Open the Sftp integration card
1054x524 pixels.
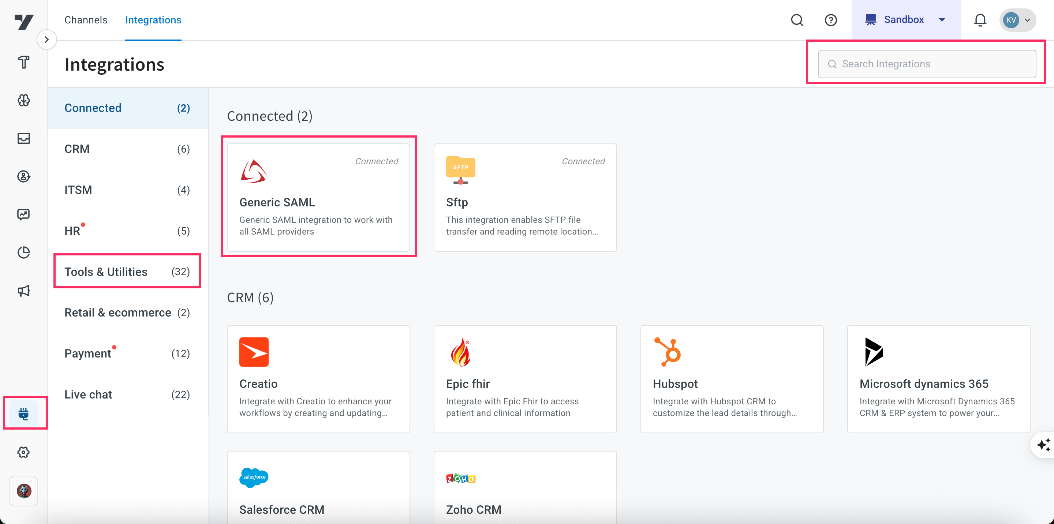[x=525, y=197]
